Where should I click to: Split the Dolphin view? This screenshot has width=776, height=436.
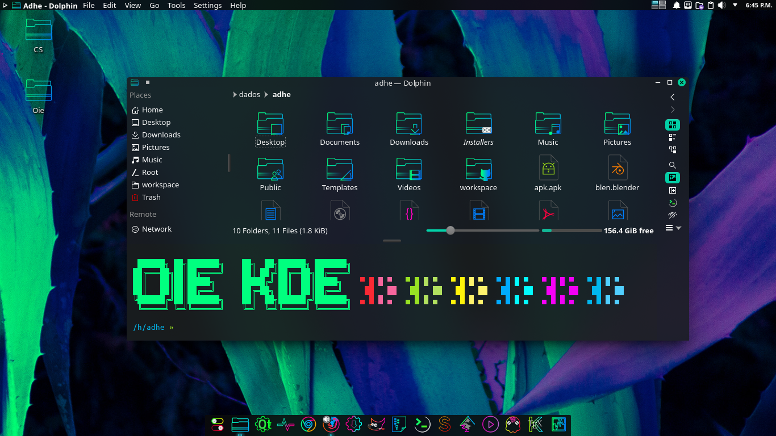coord(673,190)
